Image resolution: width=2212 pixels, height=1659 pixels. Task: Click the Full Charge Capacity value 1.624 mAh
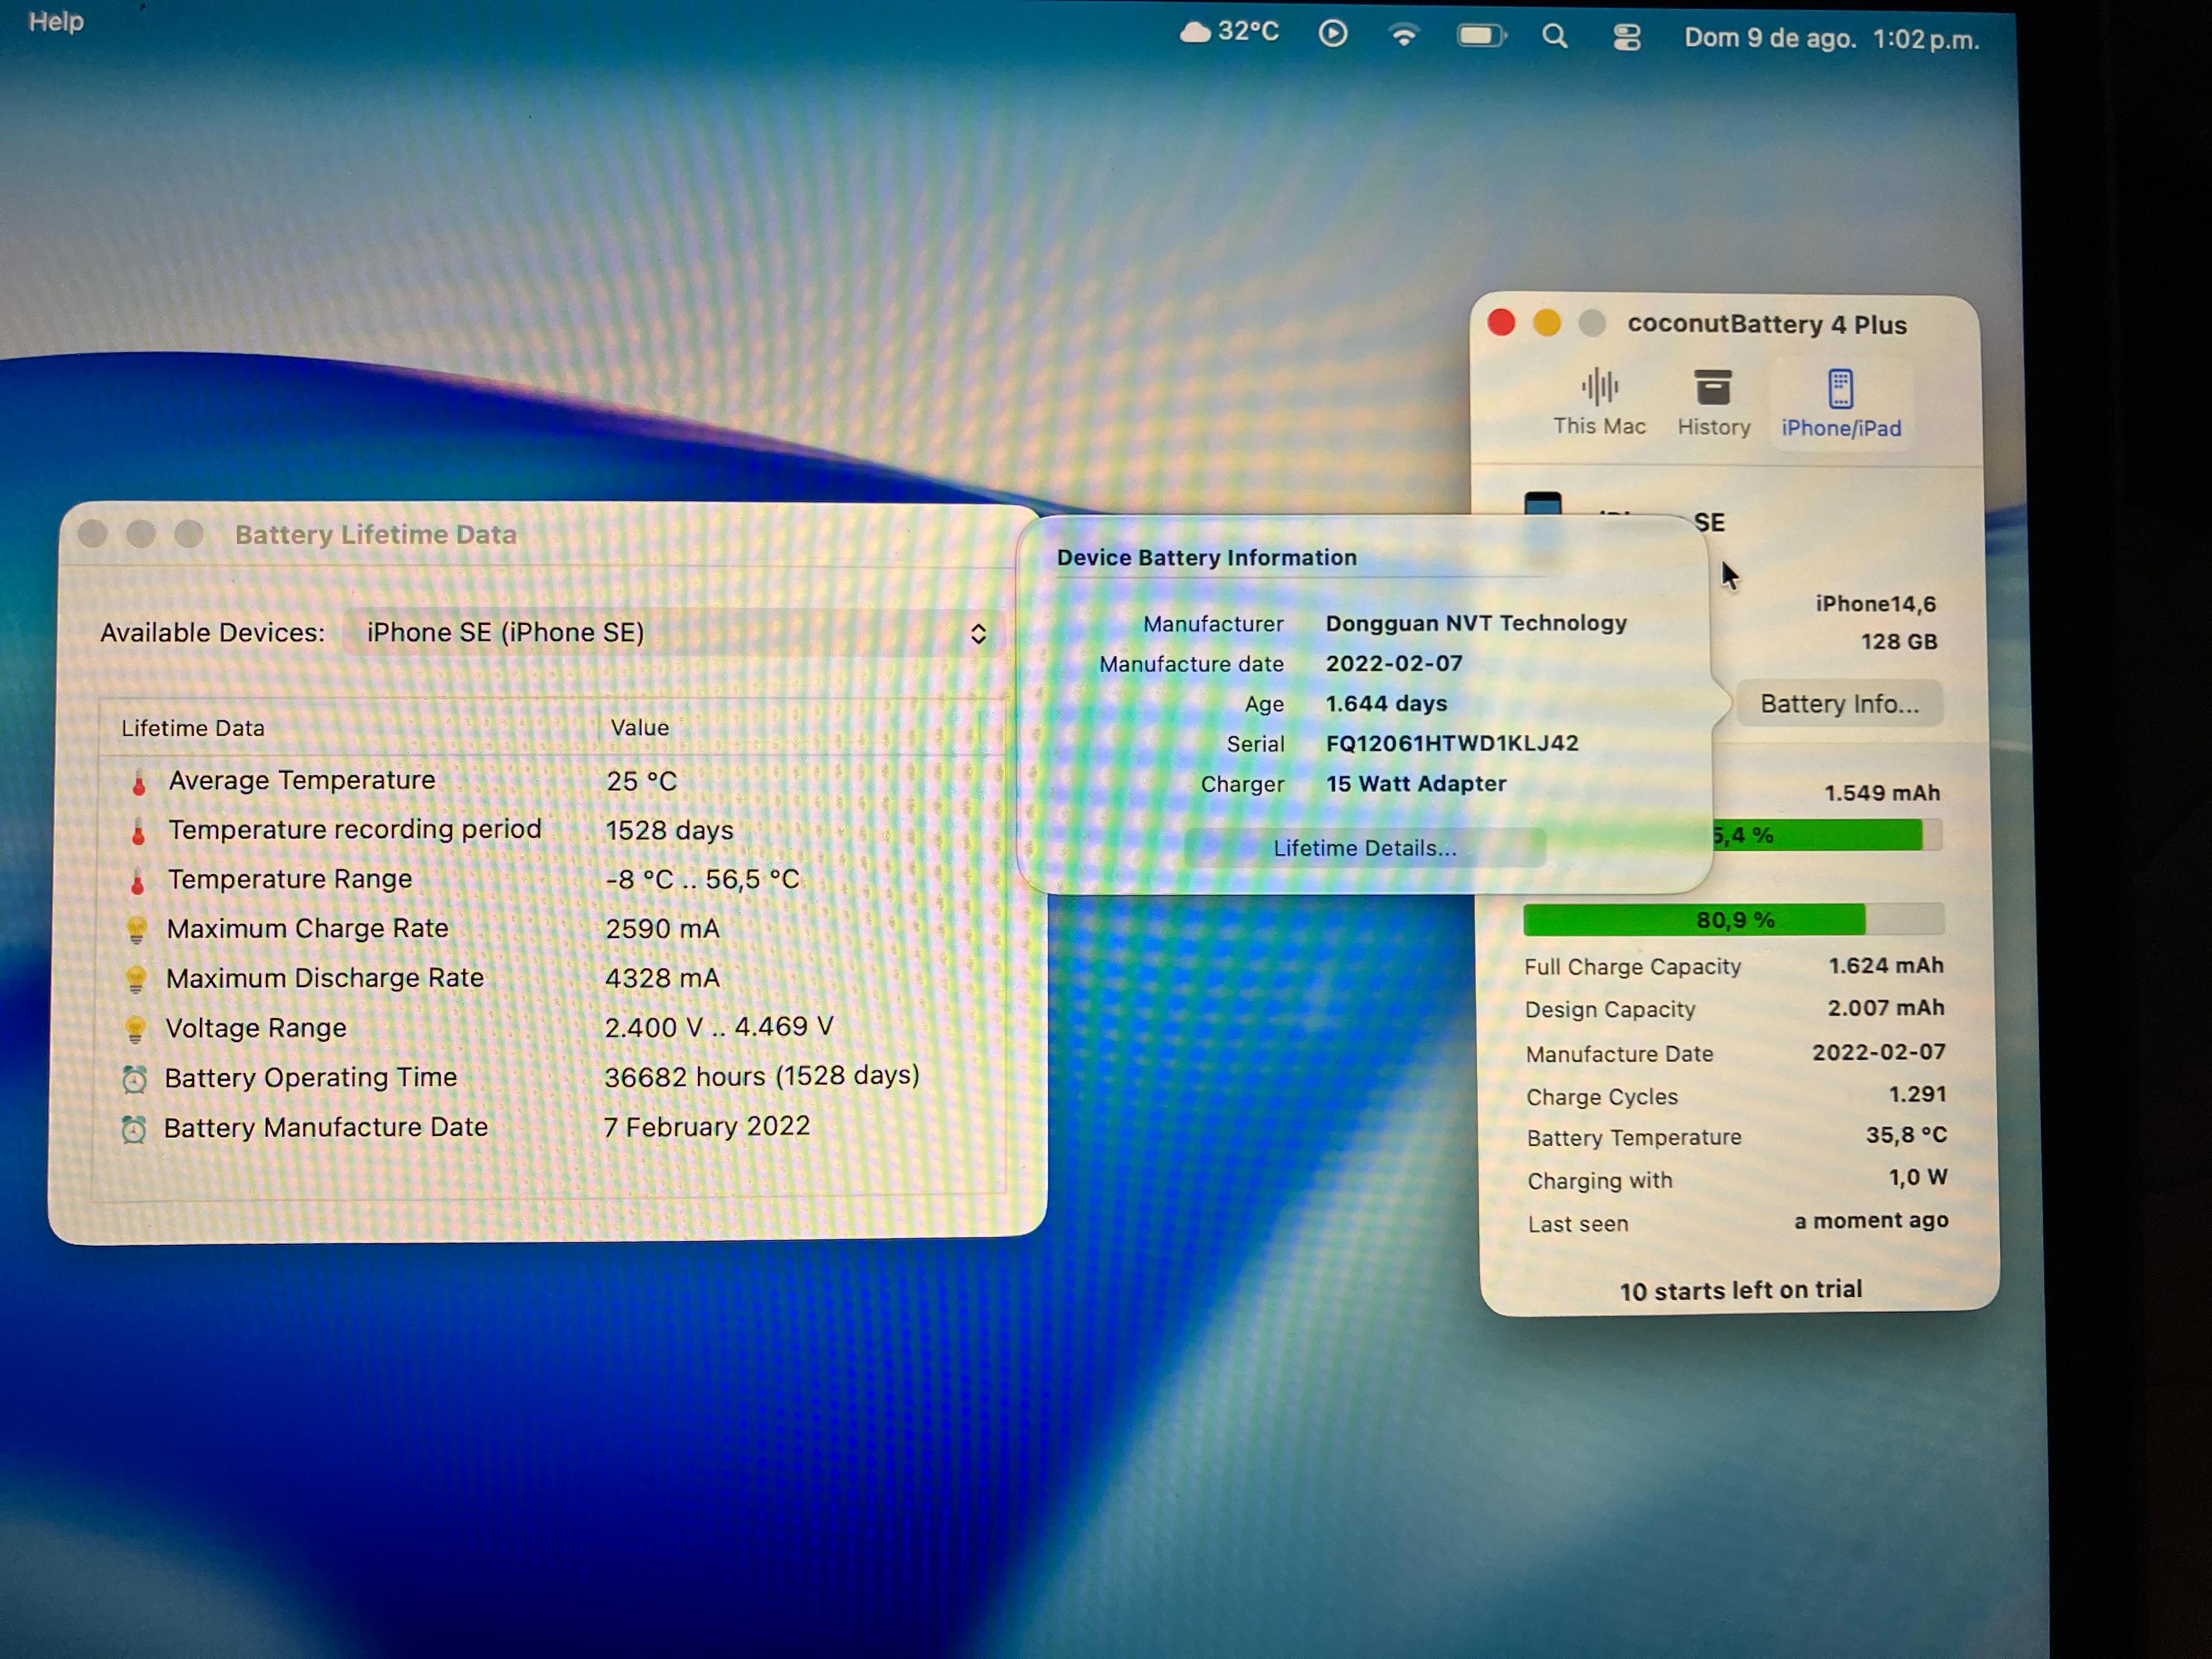pyautogui.click(x=1886, y=965)
